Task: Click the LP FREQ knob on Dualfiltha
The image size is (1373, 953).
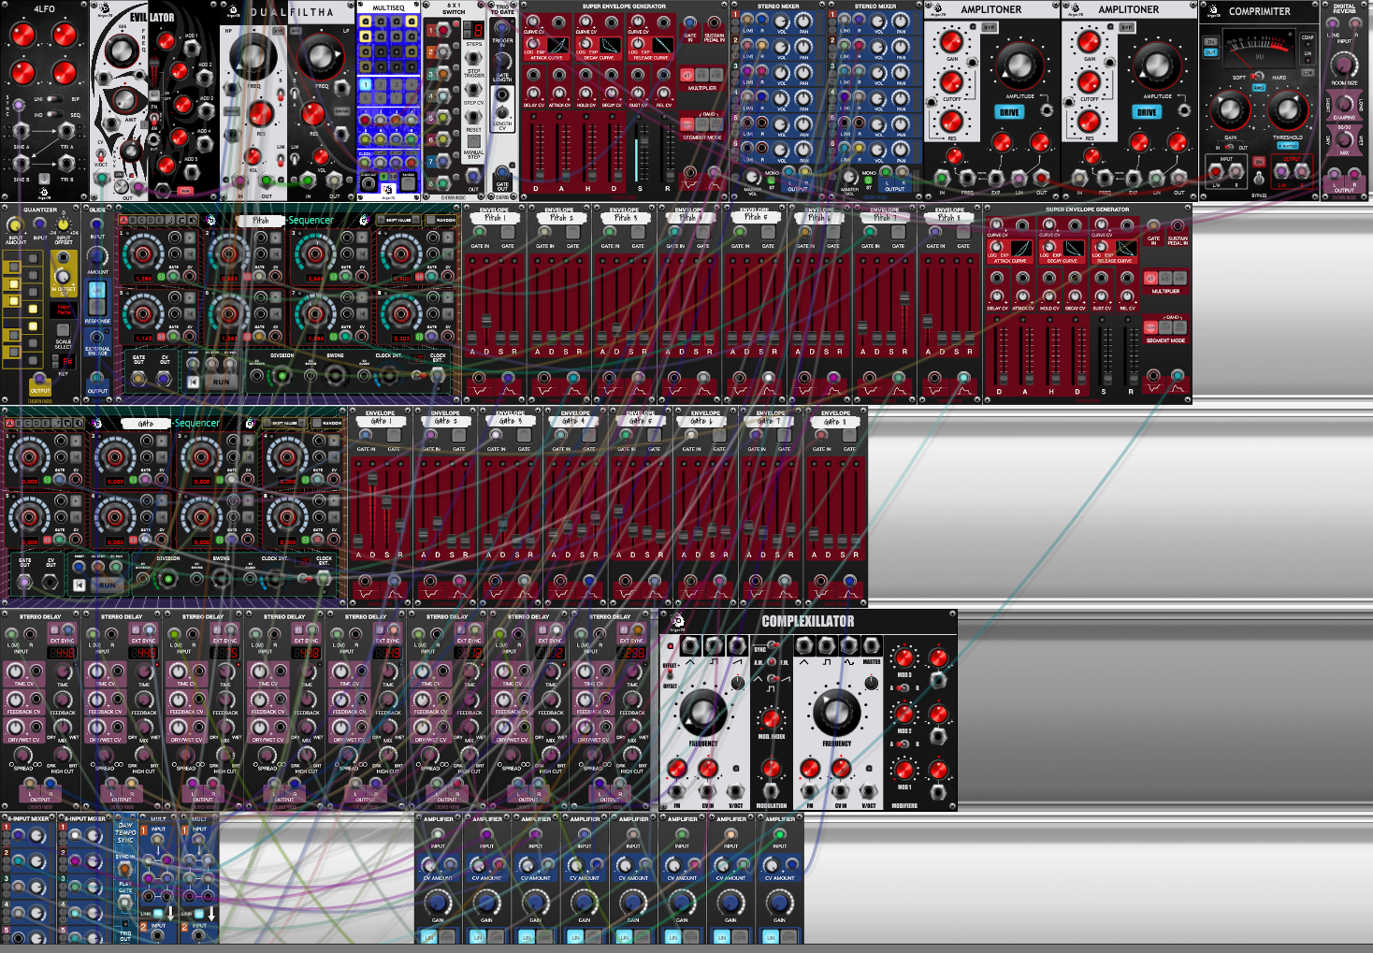Action: 319,56
